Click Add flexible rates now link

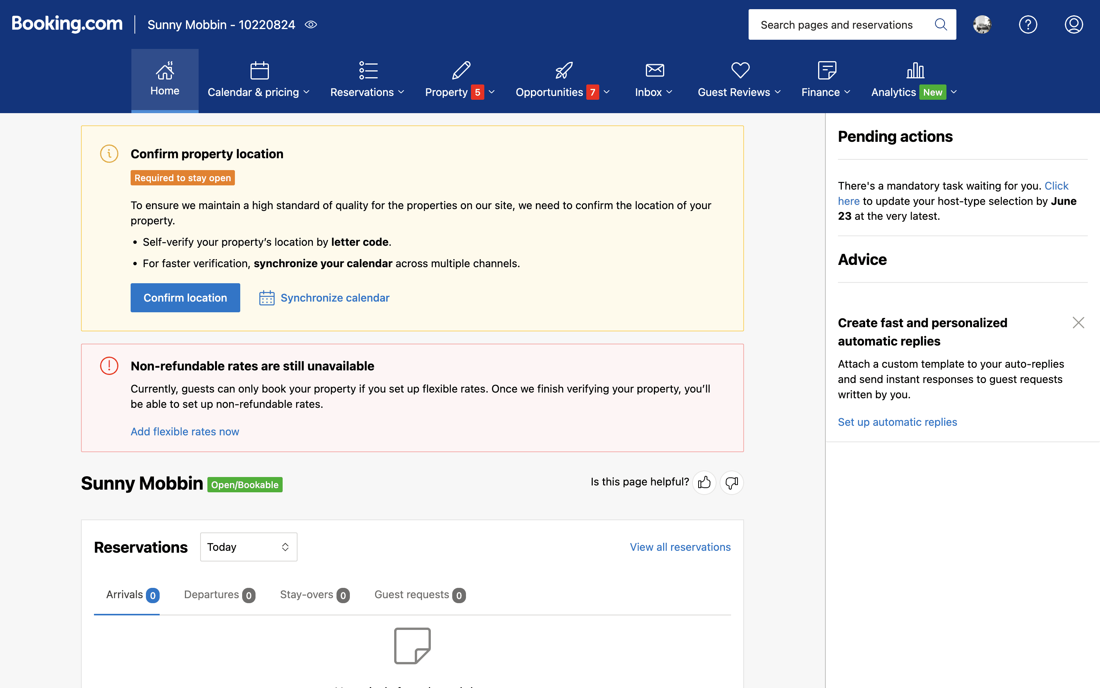pos(184,432)
